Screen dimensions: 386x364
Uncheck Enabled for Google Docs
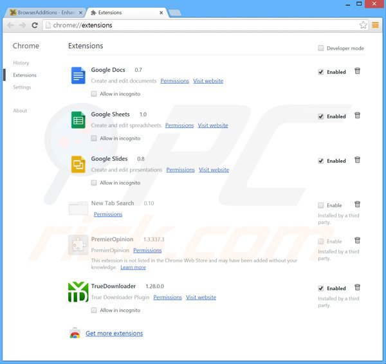pos(321,72)
